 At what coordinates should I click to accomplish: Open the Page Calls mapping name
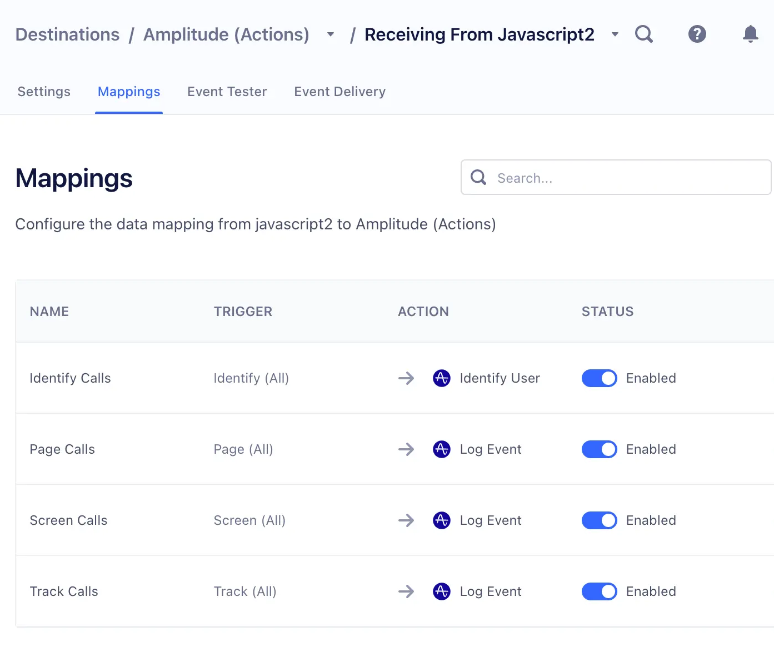62,449
